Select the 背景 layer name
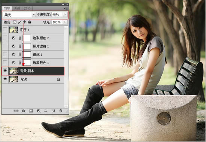This screenshot has height=142, width=206. coord(24,79)
